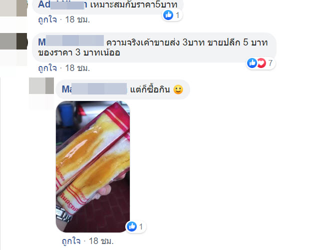Open the attached bread snack photo
This screenshot has width=312, height=250.
point(93,166)
